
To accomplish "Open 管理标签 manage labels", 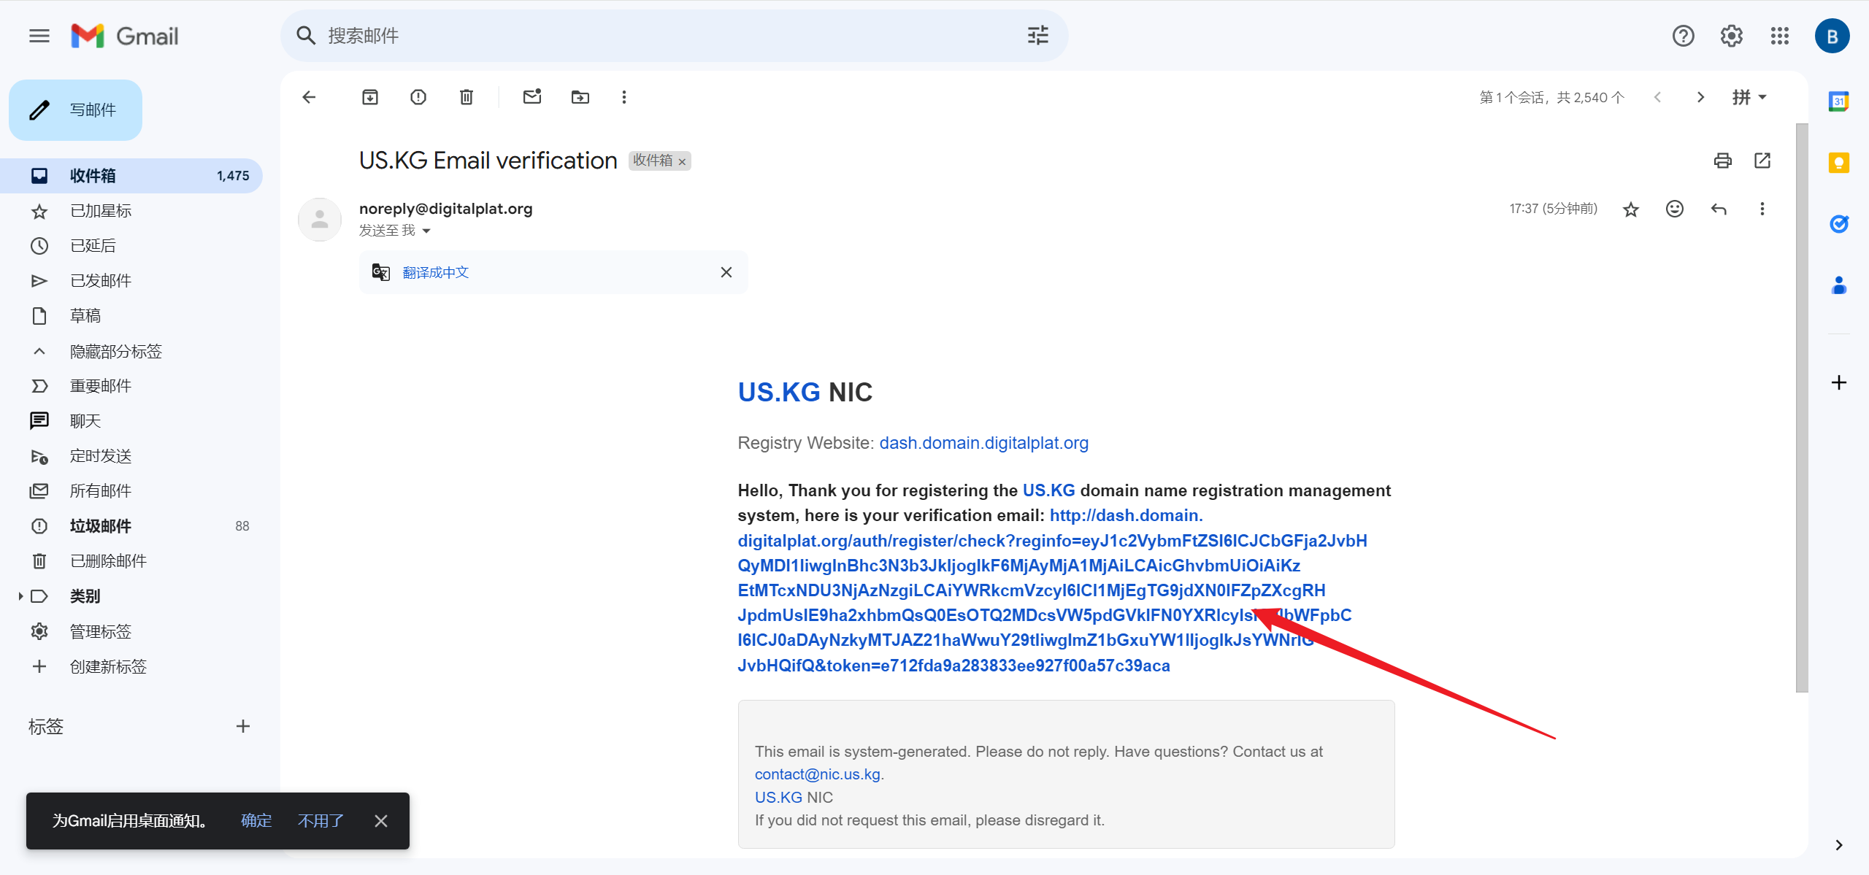I will click(x=131, y=631).
